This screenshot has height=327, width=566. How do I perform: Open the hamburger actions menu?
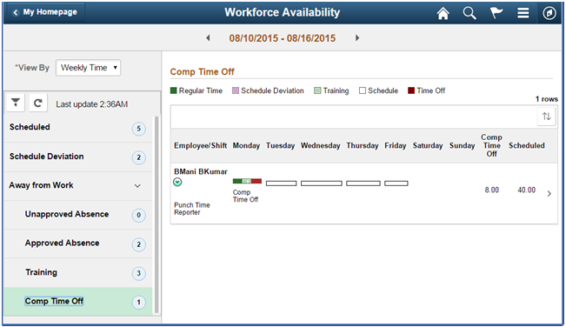(x=523, y=13)
